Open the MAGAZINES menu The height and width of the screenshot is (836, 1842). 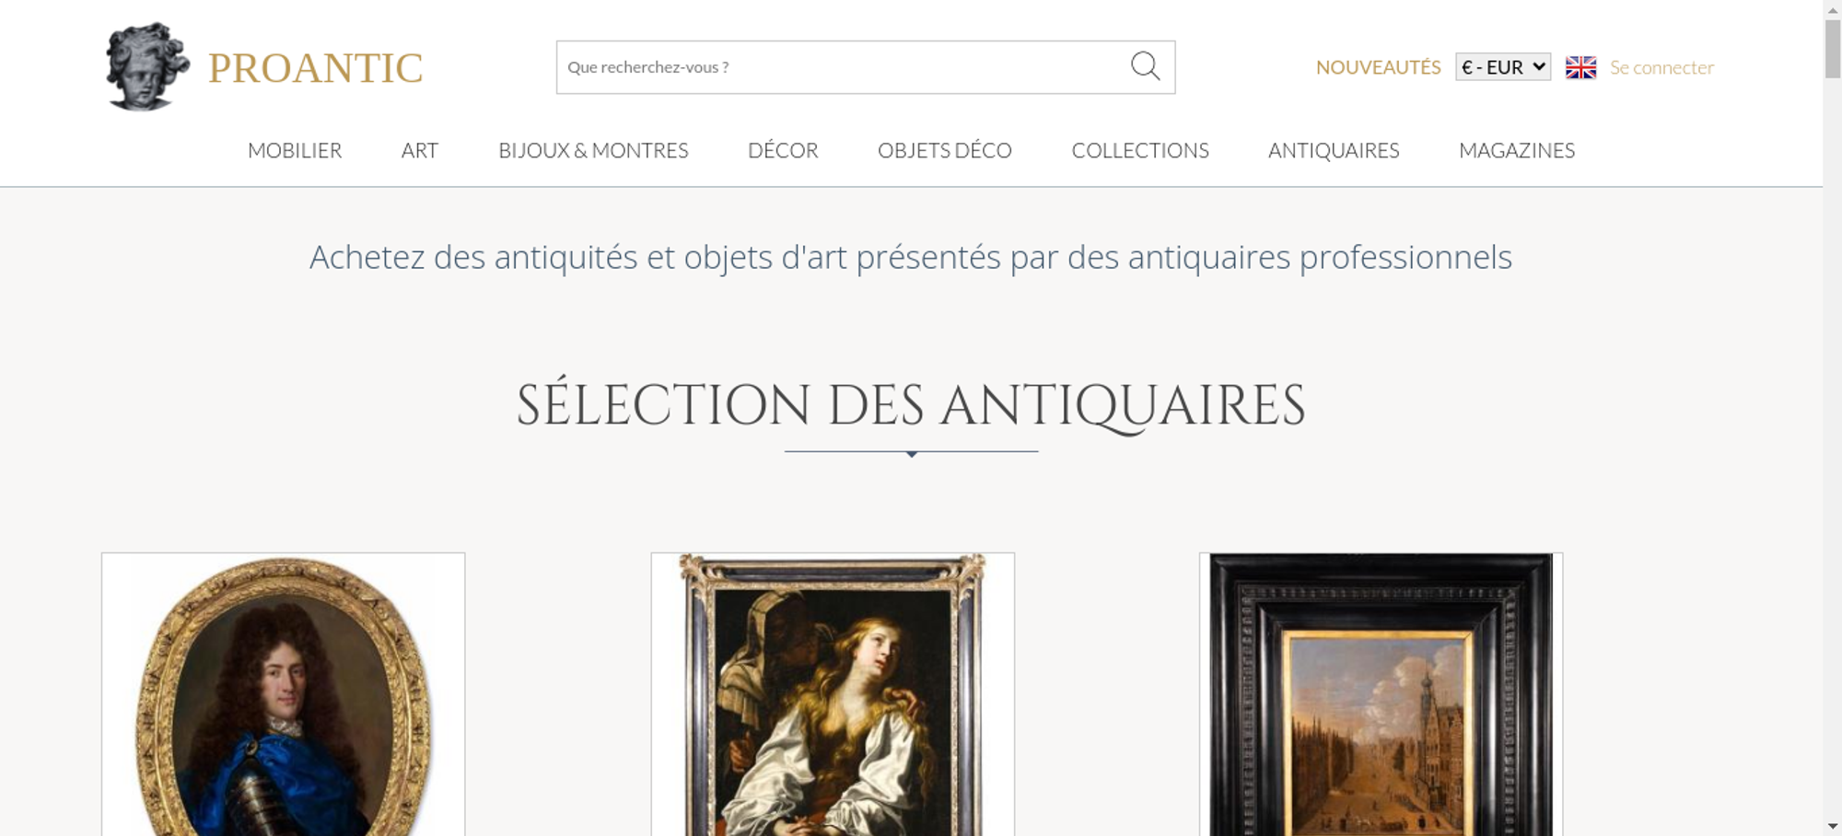pos(1517,150)
